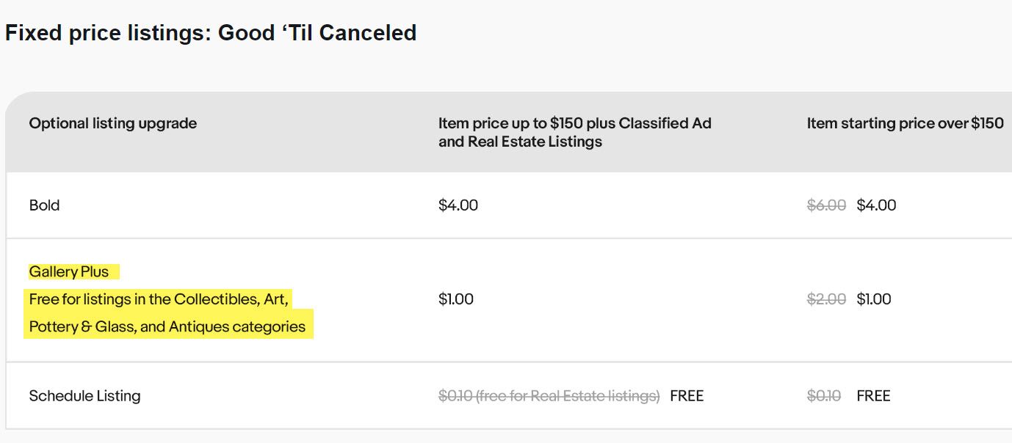Click the discounted $4.00 Bold price over $150

(x=876, y=205)
